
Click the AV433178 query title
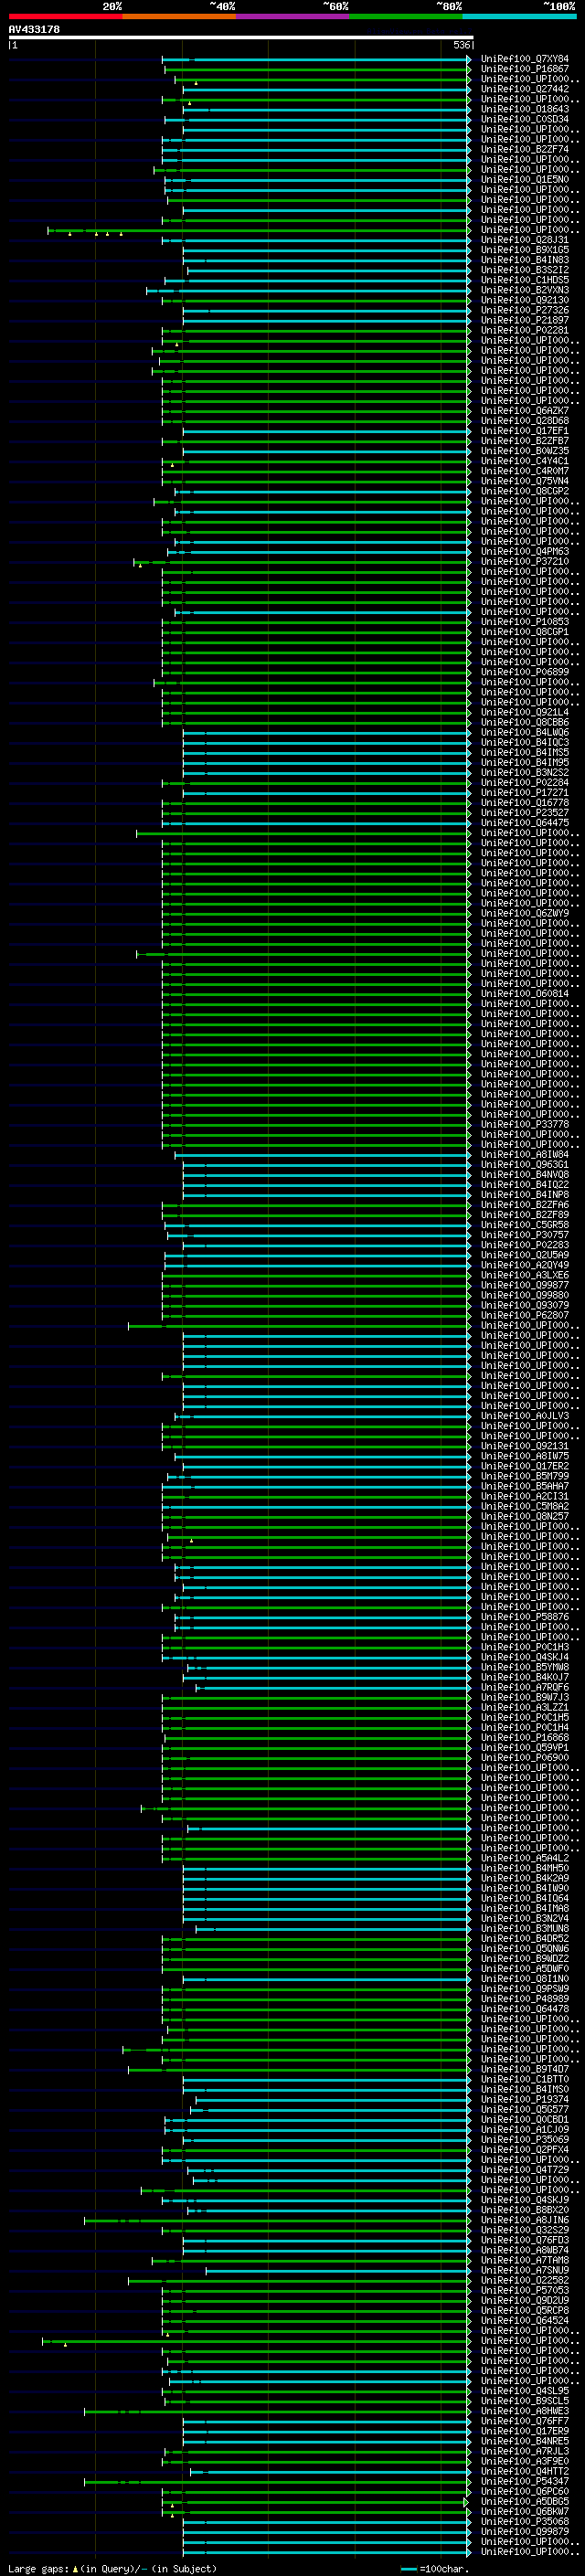[x=34, y=30]
